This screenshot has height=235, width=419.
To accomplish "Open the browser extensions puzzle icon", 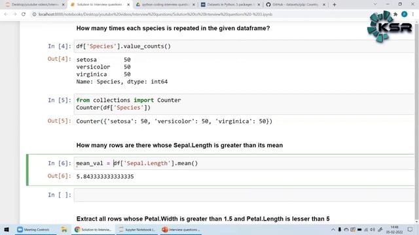I will 395,14.
